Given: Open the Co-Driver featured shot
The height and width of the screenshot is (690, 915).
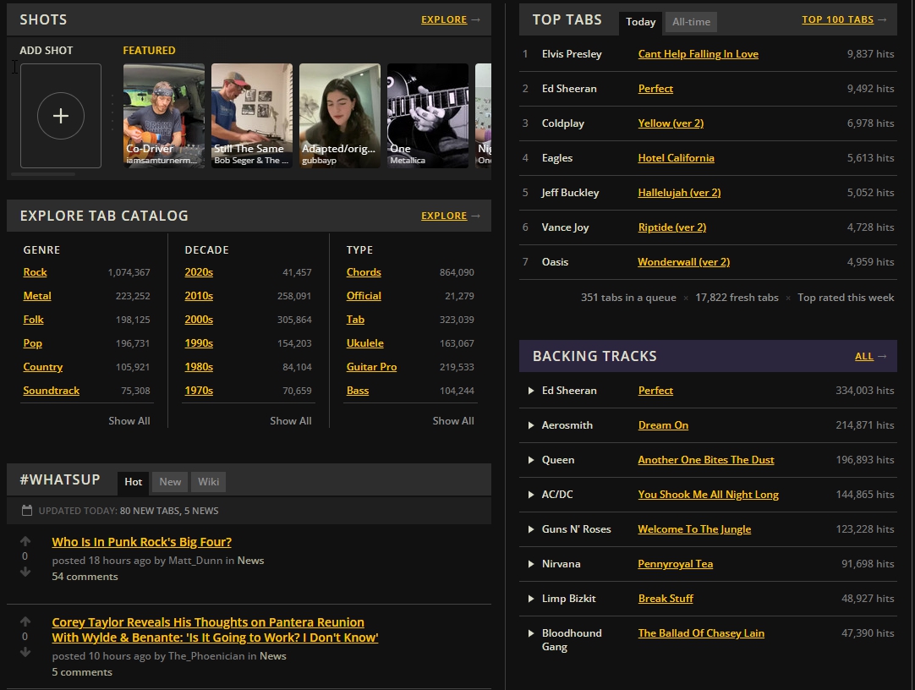Looking at the screenshot, I should (x=164, y=116).
